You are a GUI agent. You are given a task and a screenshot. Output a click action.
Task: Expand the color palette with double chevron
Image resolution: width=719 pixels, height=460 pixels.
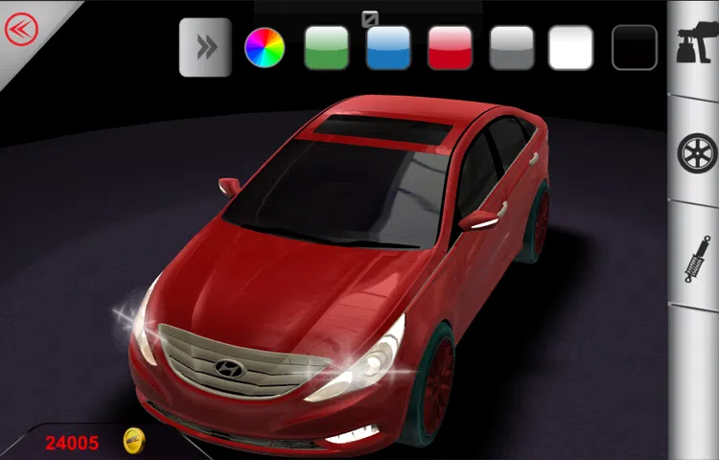pos(205,47)
